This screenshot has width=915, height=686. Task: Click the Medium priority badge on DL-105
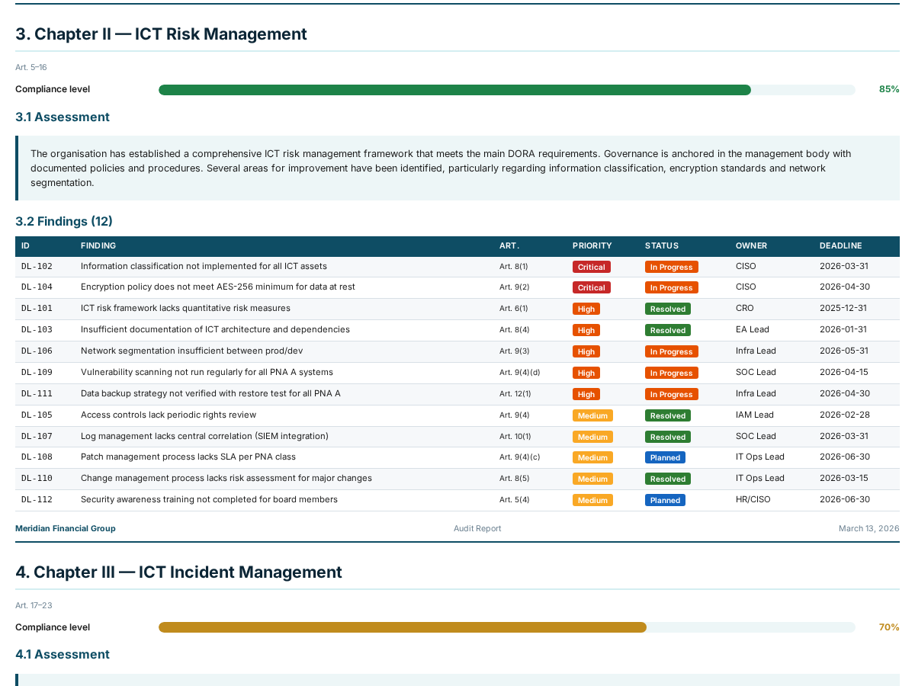(592, 415)
